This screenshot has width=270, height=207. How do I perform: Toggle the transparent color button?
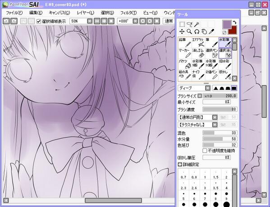tap(224, 32)
